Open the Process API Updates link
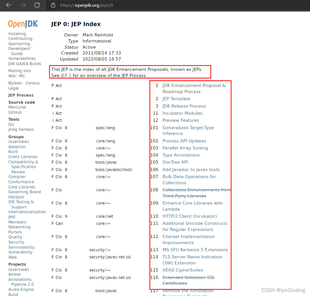 pos(184,141)
